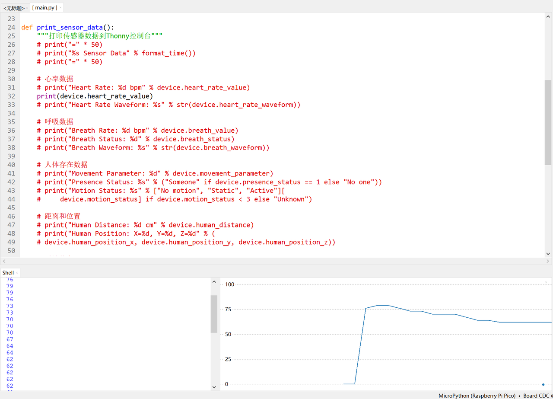
Task: Click the def print_sensor_data(): line
Action: click(68, 27)
